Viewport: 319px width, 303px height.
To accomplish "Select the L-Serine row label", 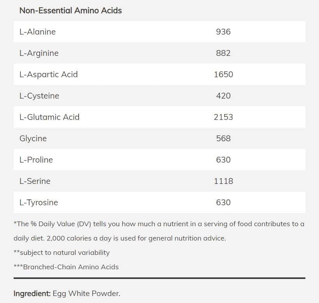I will click(x=35, y=181).
